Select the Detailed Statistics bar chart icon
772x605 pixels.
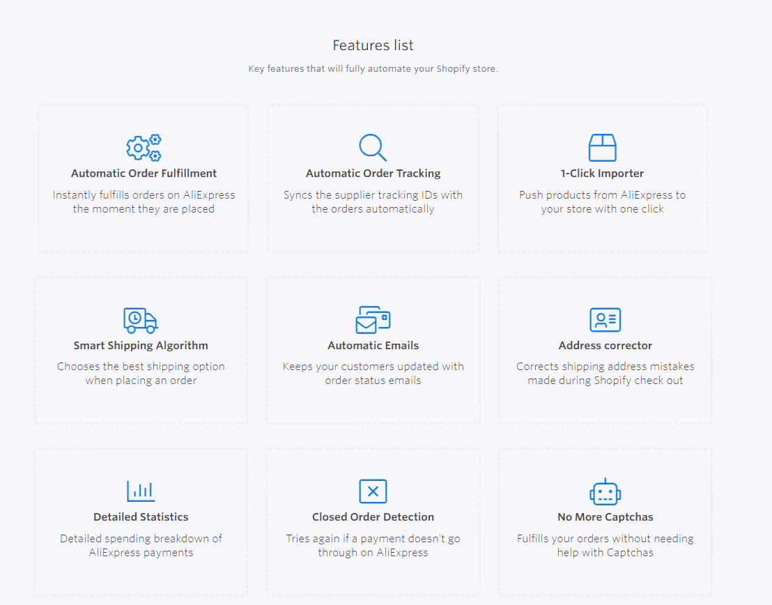(141, 491)
